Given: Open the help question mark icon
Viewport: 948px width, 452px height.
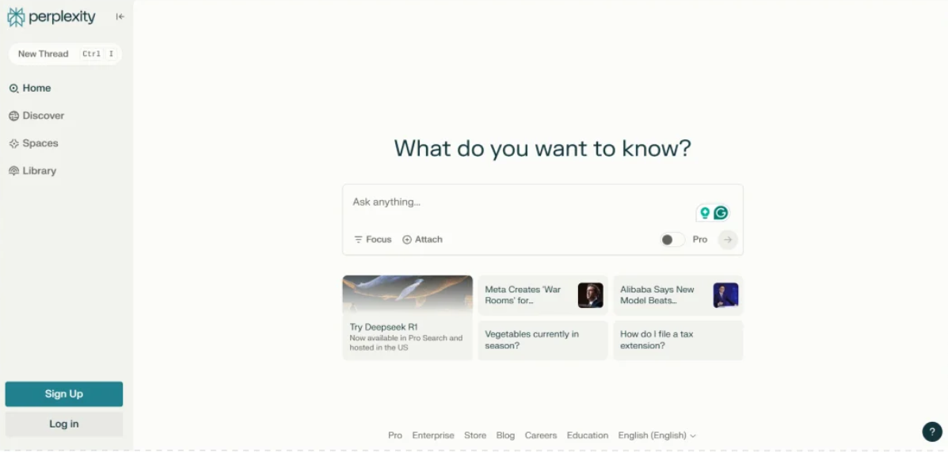Looking at the screenshot, I should click(x=932, y=431).
